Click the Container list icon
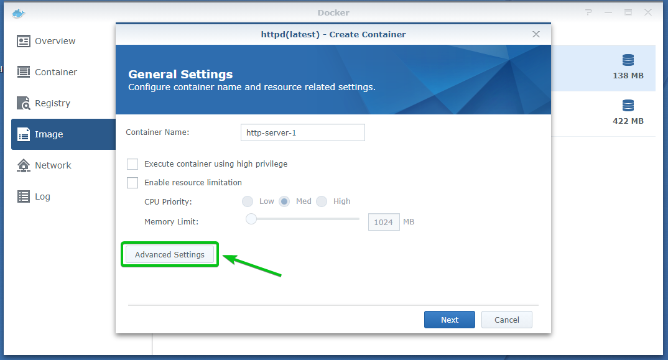Viewport: 668px width, 360px height. tap(24, 72)
